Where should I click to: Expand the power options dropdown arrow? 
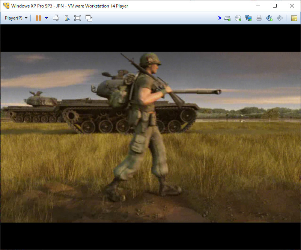tap(46, 18)
